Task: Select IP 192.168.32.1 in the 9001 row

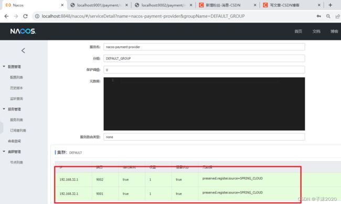Action: pyautogui.click(x=69, y=194)
